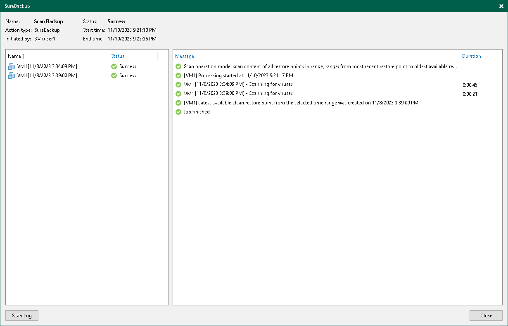
Task: Click the checkmark icon beside the Job finished message
Action: [x=178, y=111]
